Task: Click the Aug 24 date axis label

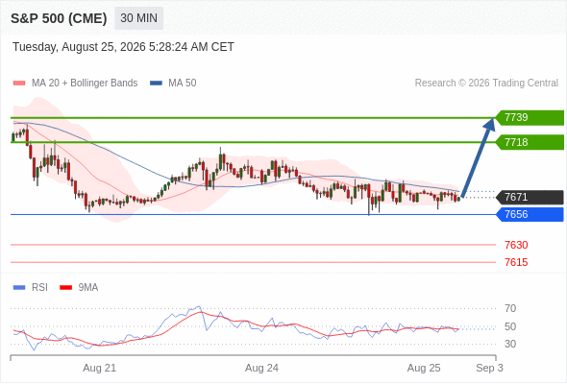Action: pos(261,368)
